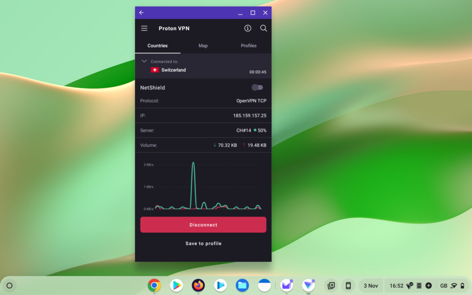This screenshot has width=472, height=295.
Task: Click the notification plus-circle tray icon
Action: [429, 286]
